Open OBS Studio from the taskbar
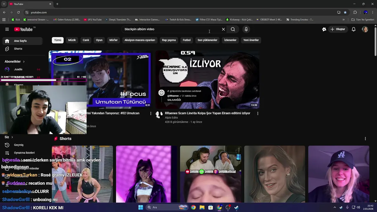377x212 pixels. point(228,207)
